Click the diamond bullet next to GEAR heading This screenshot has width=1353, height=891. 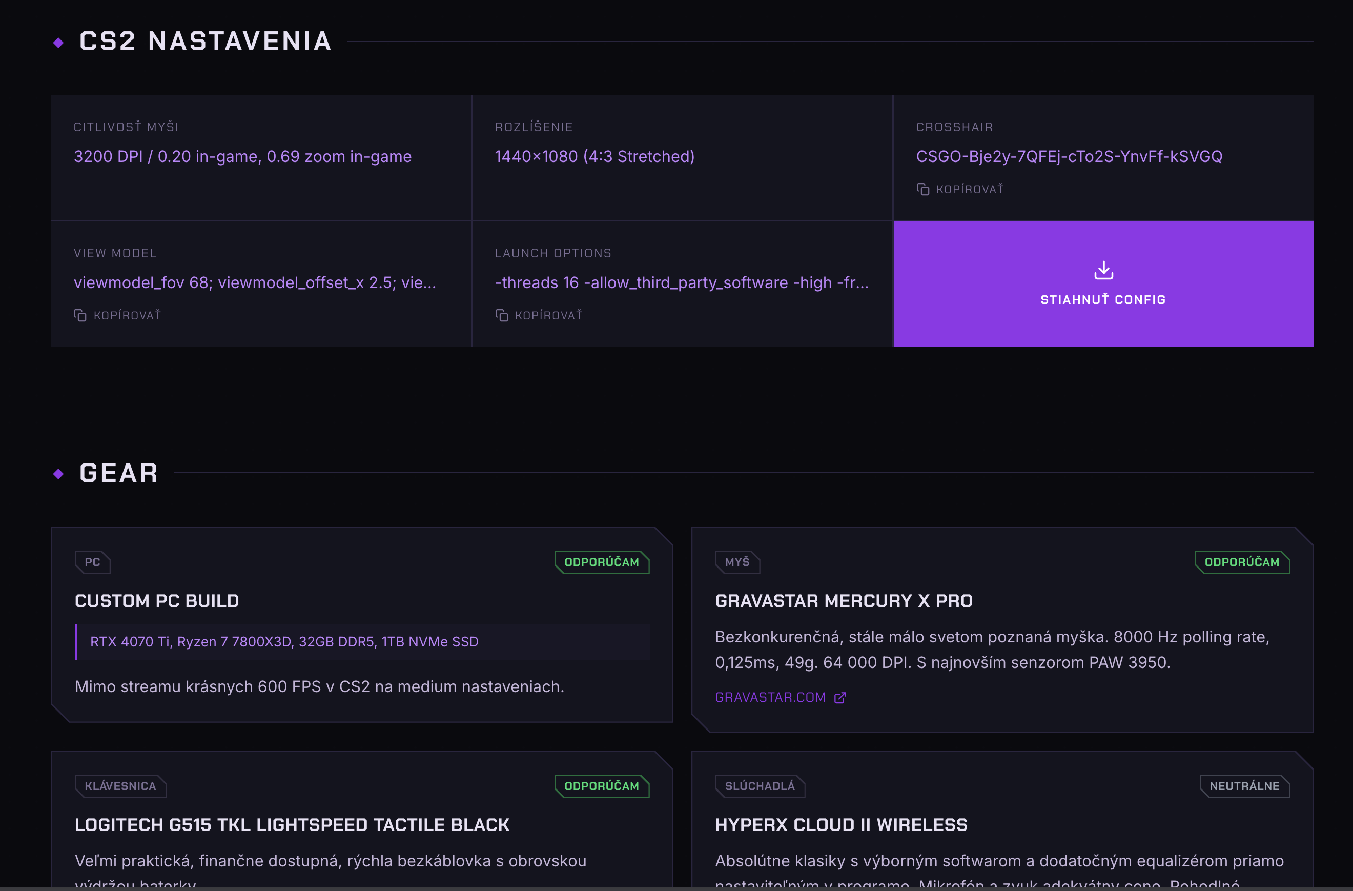coord(57,473)
